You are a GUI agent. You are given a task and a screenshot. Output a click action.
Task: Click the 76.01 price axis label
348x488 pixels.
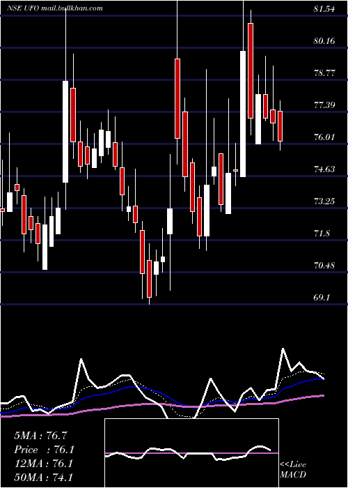324,137
